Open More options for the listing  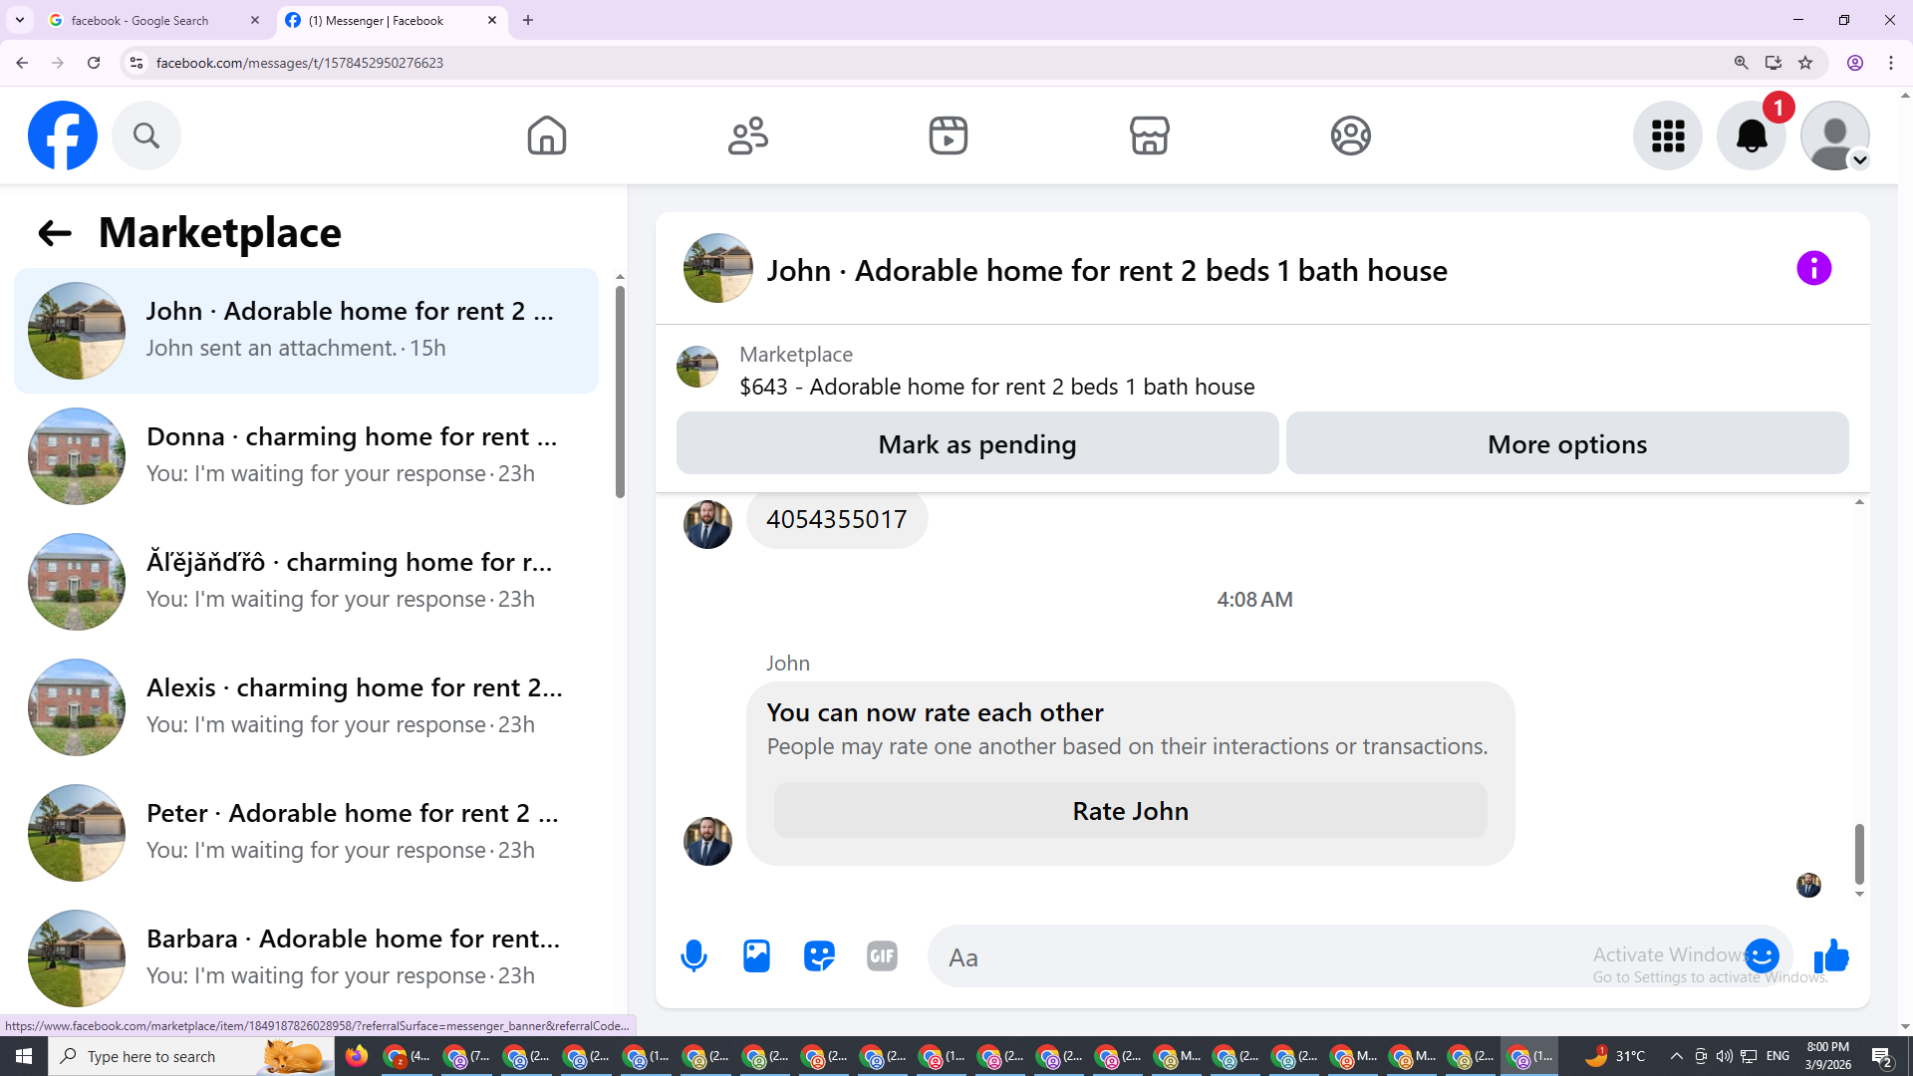(1566, 444)
